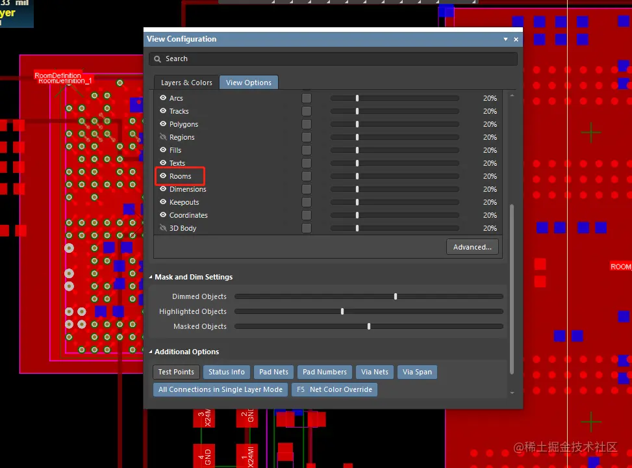Screen dimensions: 632x468
Task: Toggle F5 Net Color Override
Action: (x=334, y=389)
